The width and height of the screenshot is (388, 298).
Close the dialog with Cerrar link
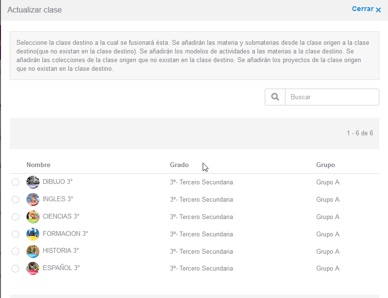pyautogui.click(x=366, y=9)
